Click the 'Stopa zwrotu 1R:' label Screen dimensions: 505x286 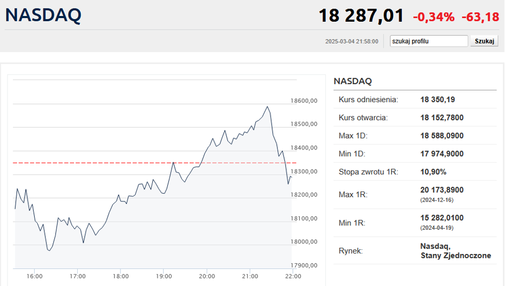[369, 172]
